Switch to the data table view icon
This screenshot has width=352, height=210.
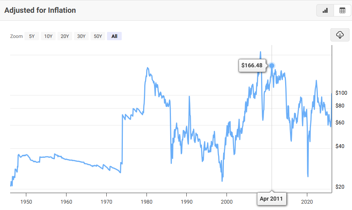[x=342, y=11]
